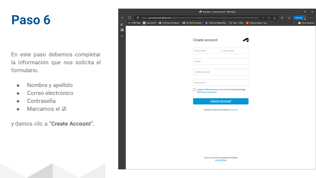Click the Last name field
This screenshot has width=316, height=178.
(x=235, y=51)
